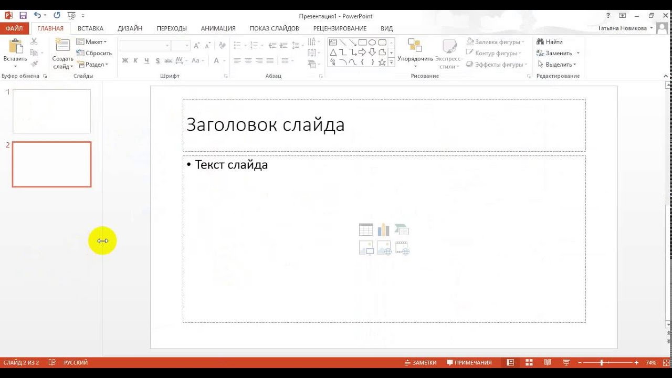Insert video via placeholder icon
672x378 pixels.
pos(402,248)
